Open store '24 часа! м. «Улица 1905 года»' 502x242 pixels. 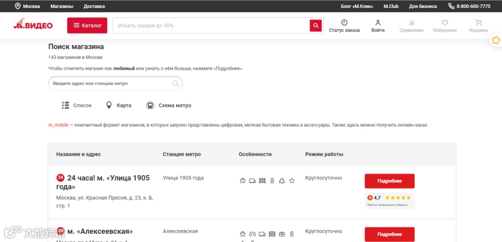103,182
